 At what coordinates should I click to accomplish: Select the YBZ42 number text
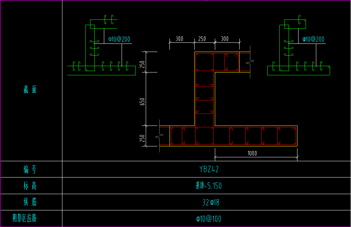click(209, 169)
